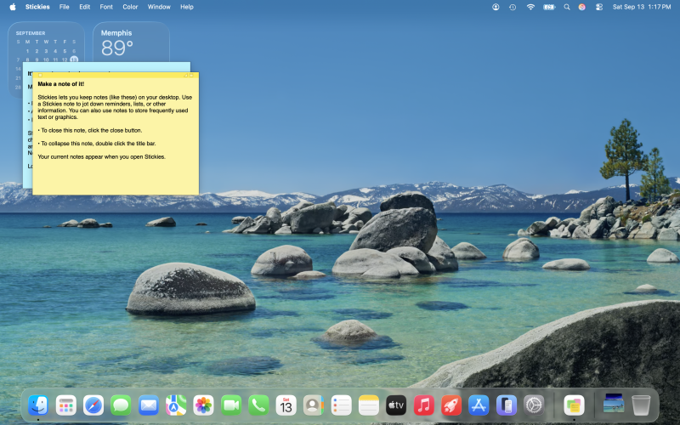This screenshot has width=680, height=425.
Task: Open Finder from the dock
Action: [x=38, y=405]
